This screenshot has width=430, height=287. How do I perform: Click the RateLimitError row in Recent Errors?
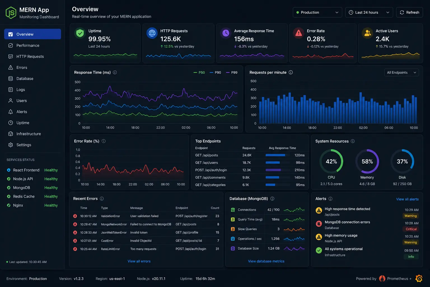(x=146, y=249)
